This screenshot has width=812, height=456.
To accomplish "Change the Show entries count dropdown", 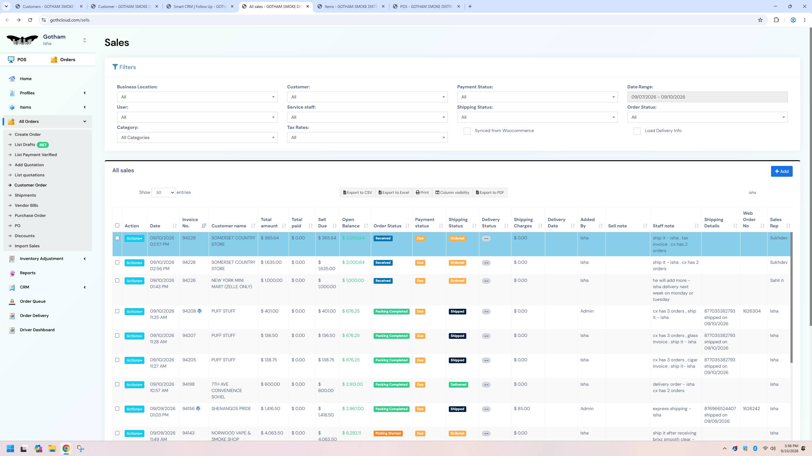I will 163,193.
